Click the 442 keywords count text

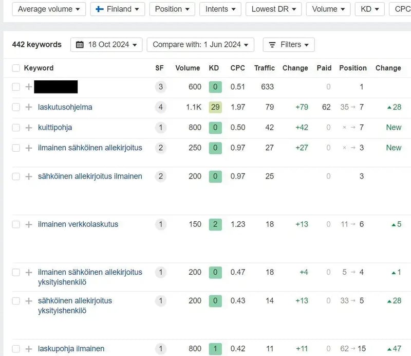tap(36, 45)
